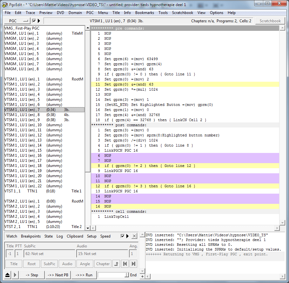Close the trace panel with the X icon
Screen dimensions: 289x283
tap(134, 236)
